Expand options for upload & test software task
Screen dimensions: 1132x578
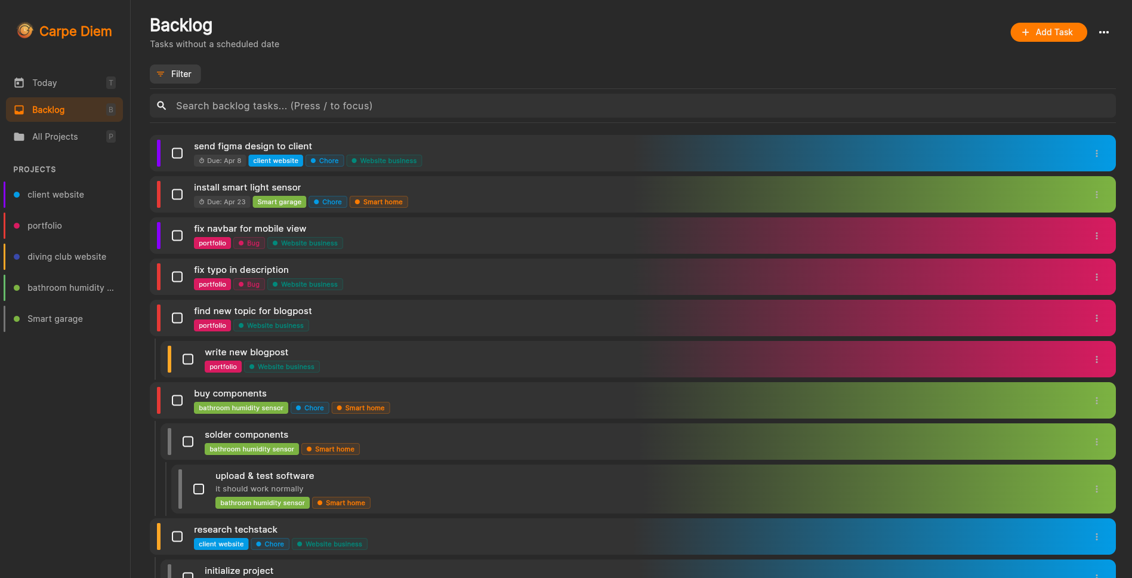[x=1096, y=489]
